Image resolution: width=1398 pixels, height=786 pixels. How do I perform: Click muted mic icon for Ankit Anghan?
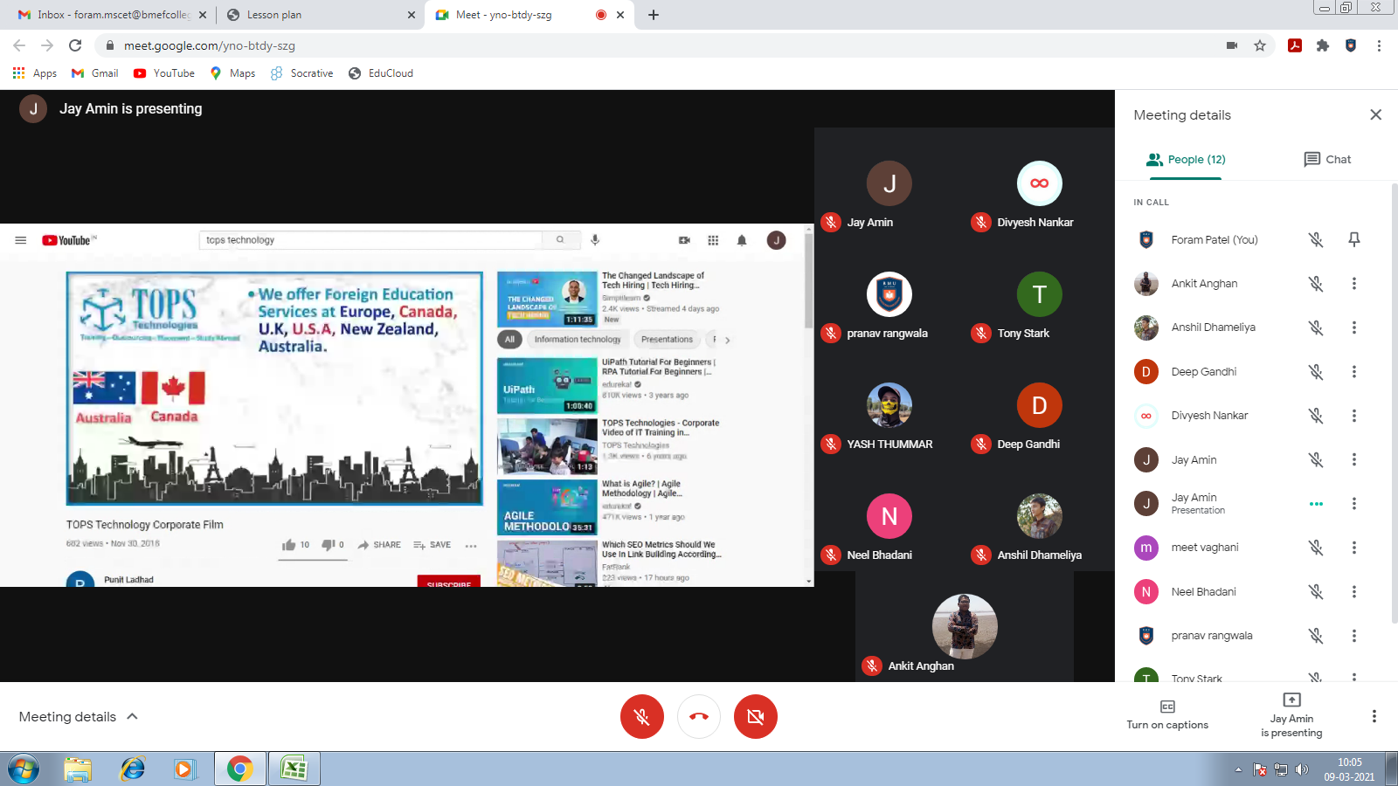[x=1316, y=283]
